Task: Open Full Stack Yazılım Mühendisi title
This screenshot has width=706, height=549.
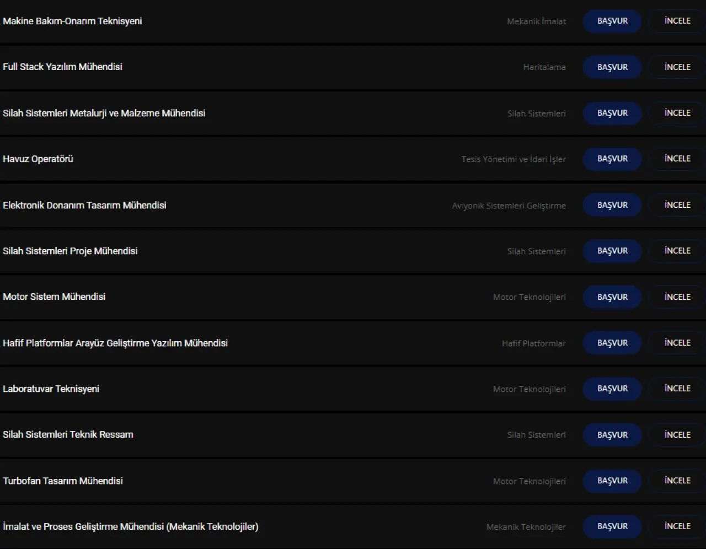Action: tap(62, 67)
